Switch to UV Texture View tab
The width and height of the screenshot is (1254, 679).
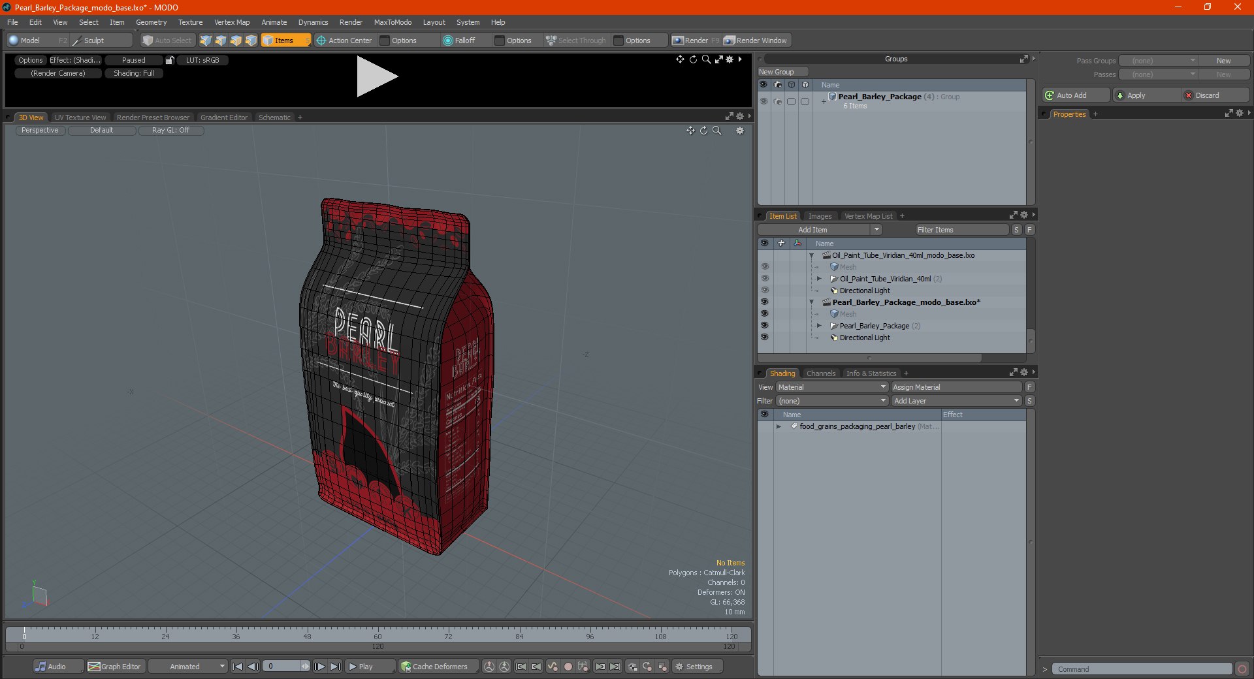[x=80, y=118]
